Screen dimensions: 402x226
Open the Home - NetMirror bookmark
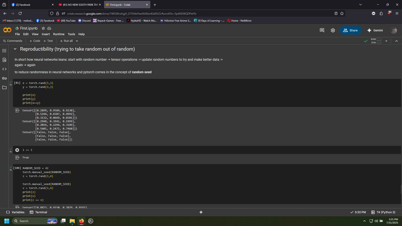point(239,21)
